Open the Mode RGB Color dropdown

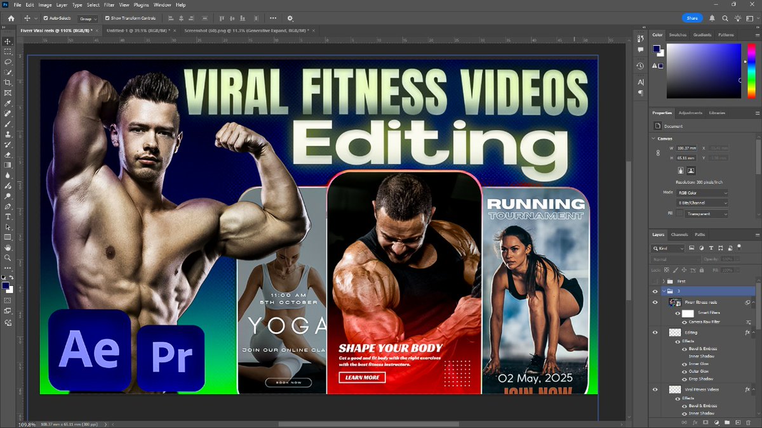pyautogui.click(x=702, y=193)
